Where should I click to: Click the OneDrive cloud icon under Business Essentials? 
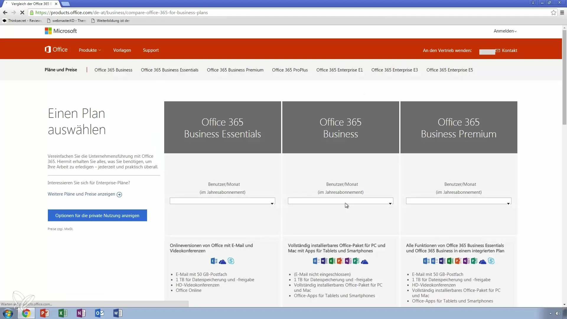click(222, 262)
